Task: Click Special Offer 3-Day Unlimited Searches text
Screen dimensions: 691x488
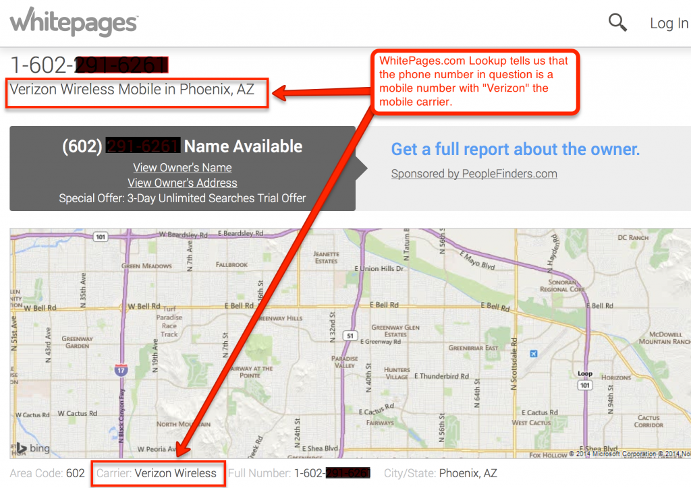Action: tap(182, 198)
